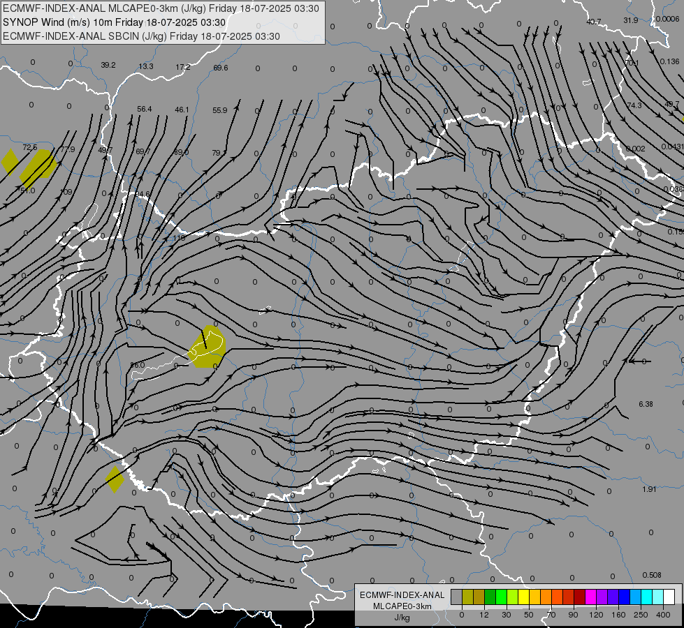Click the map value 77.9
This screenshot has height=628, width=684.
tap(68, 149)
